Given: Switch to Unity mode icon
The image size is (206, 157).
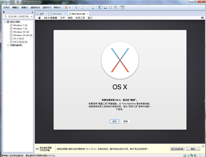Looking at the screenshot, I should 115,8.
